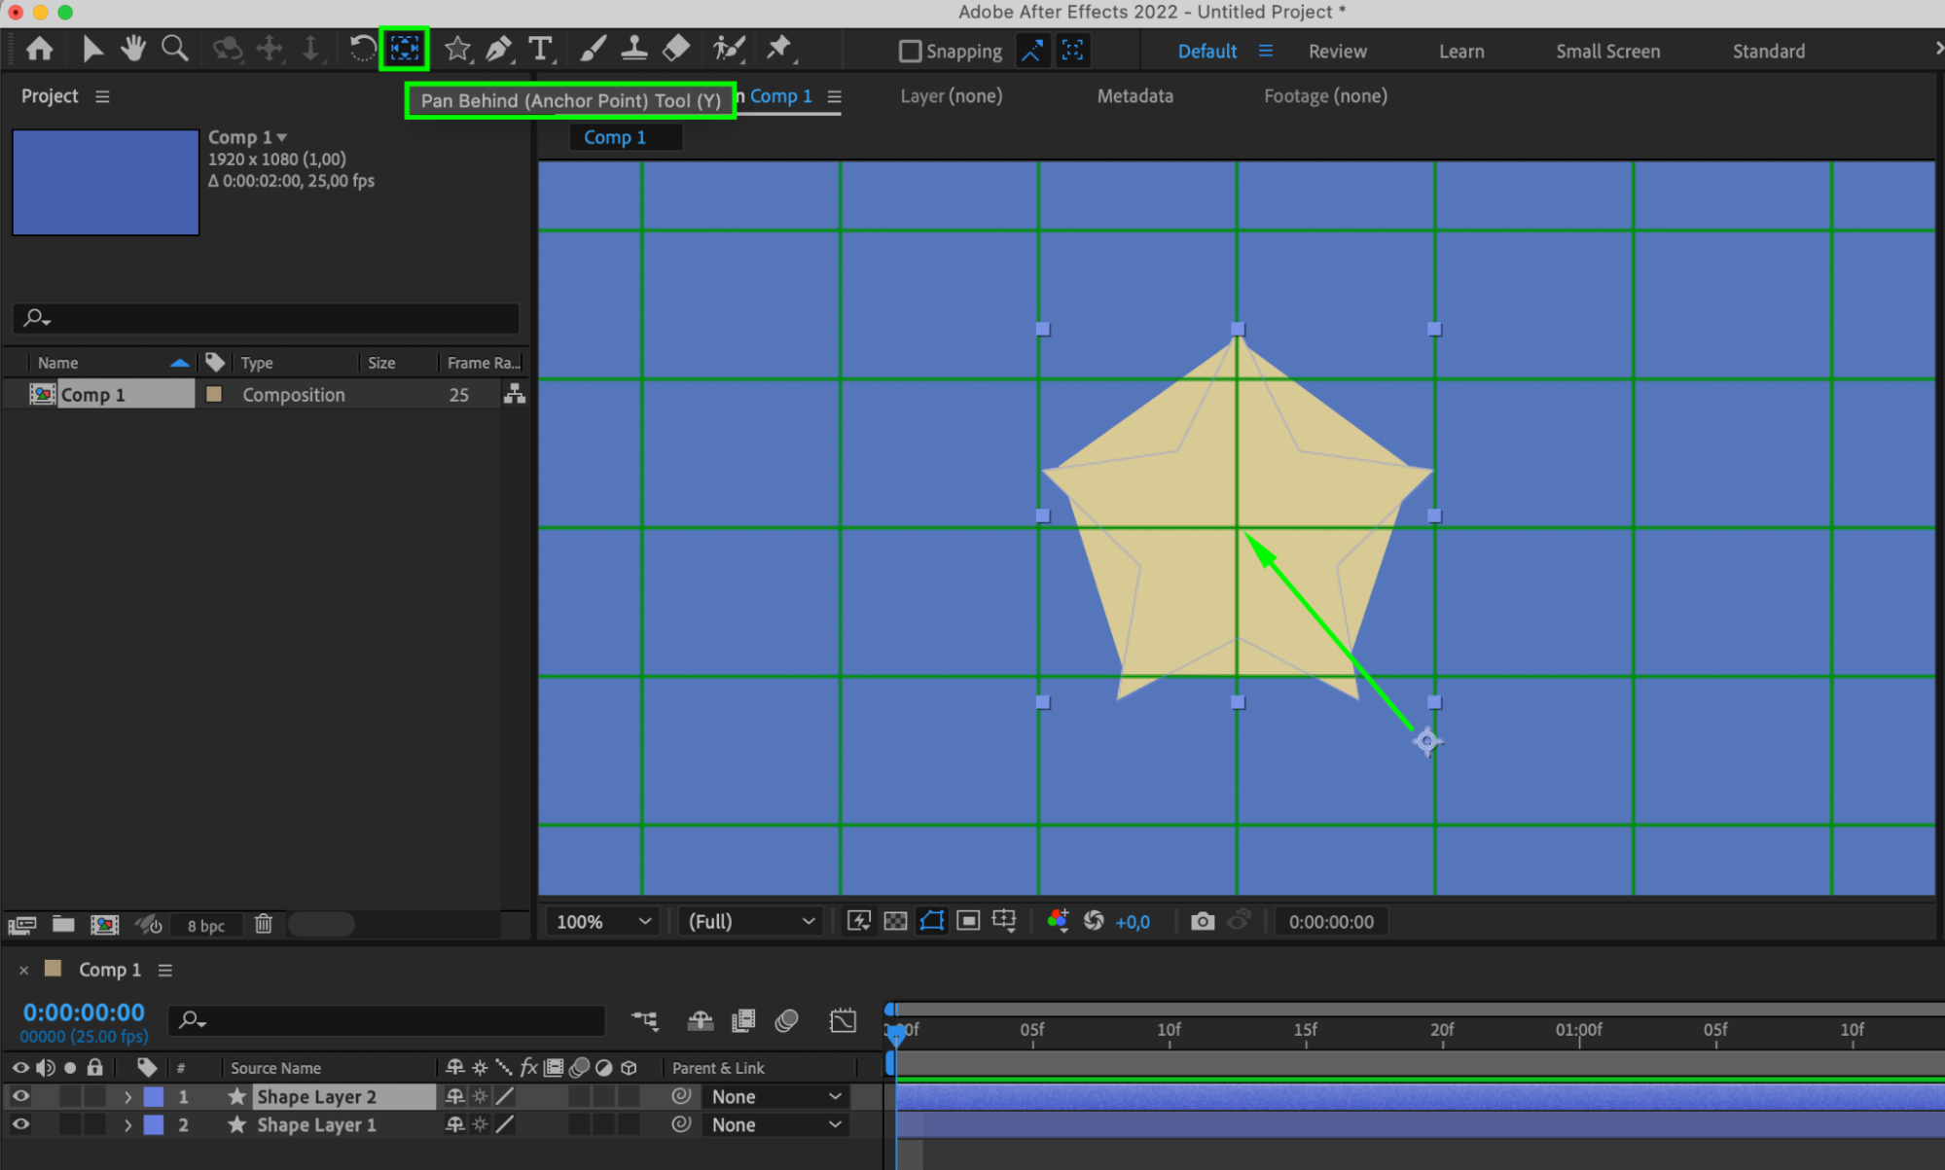
Task: Expand Shape Layer 2 properties
Action: click(x=127, y=1097)
